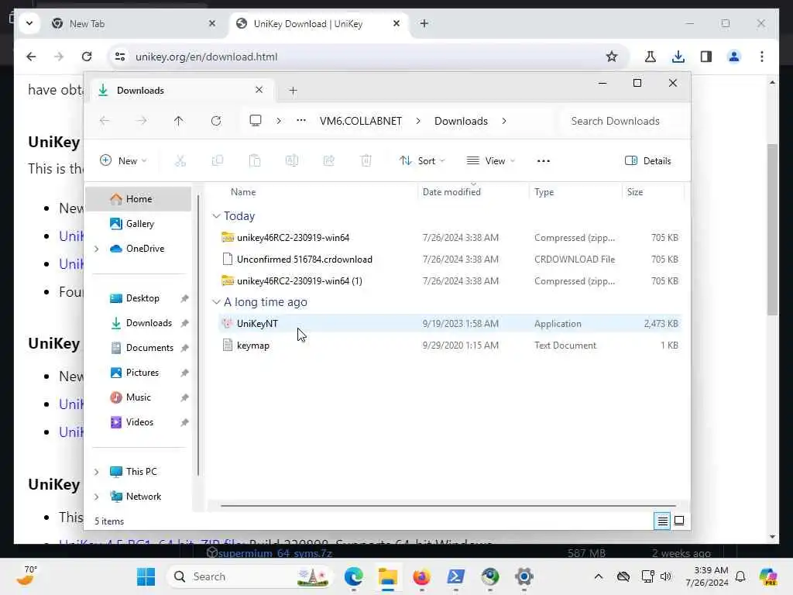The height and width of the screenshot is (595, 793).
Task: Open hidden breadcrumb path ellipsis in address bar
Action: coord(301,120)
